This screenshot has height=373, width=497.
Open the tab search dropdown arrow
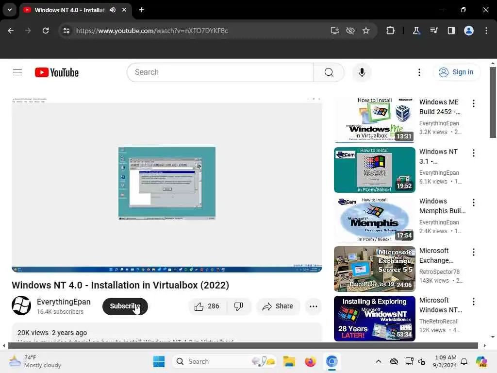click(x=10, y=10)
